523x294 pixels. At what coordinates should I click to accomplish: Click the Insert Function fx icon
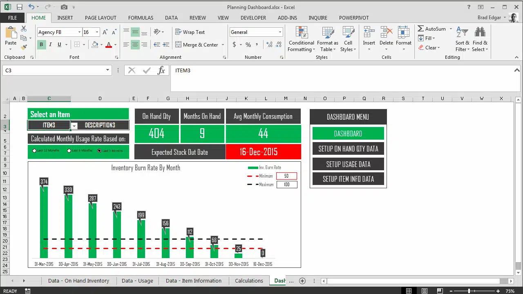click(x=161, y=70)
